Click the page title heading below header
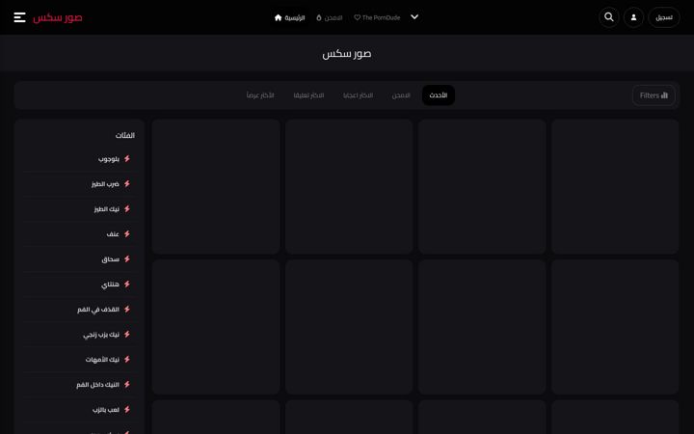Viewport: 694px width, 434px height. click(x=347, y=54)
